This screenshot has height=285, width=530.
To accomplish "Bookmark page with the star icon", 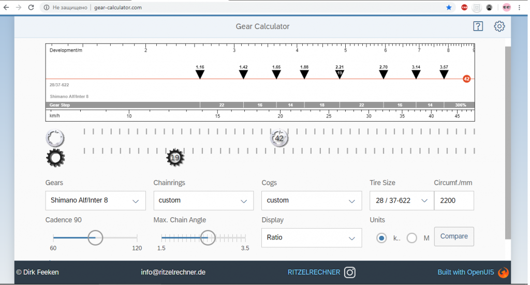I will (x=449, y=8).
